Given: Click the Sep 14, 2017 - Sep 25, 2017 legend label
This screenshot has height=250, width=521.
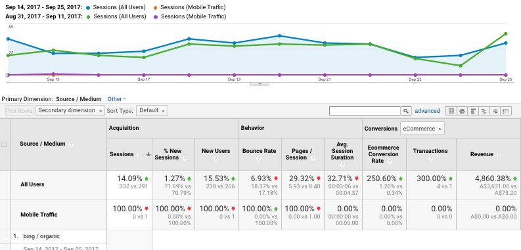Looking at the screenshot, I should 43,7.
